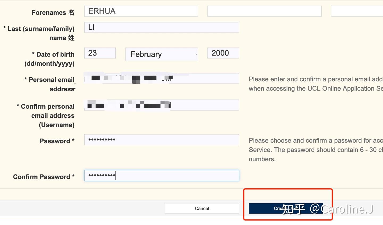Click the Personal email address field
This screenshot has height=225, width=383.
[161, 78]
